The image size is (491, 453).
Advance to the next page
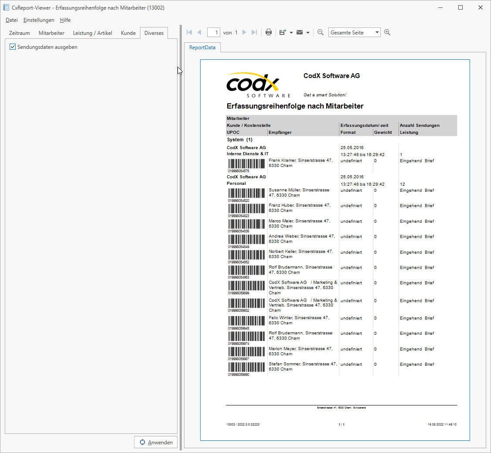click(244, 32)
